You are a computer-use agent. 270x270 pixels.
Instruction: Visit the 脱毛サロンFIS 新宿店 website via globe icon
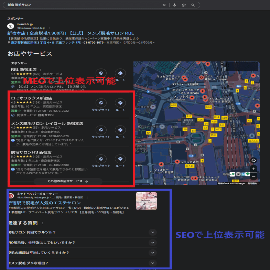point(101,159)
